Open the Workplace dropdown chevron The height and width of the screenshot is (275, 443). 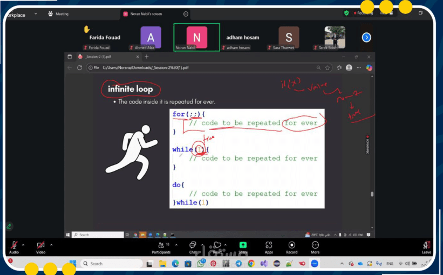point(36,13)
